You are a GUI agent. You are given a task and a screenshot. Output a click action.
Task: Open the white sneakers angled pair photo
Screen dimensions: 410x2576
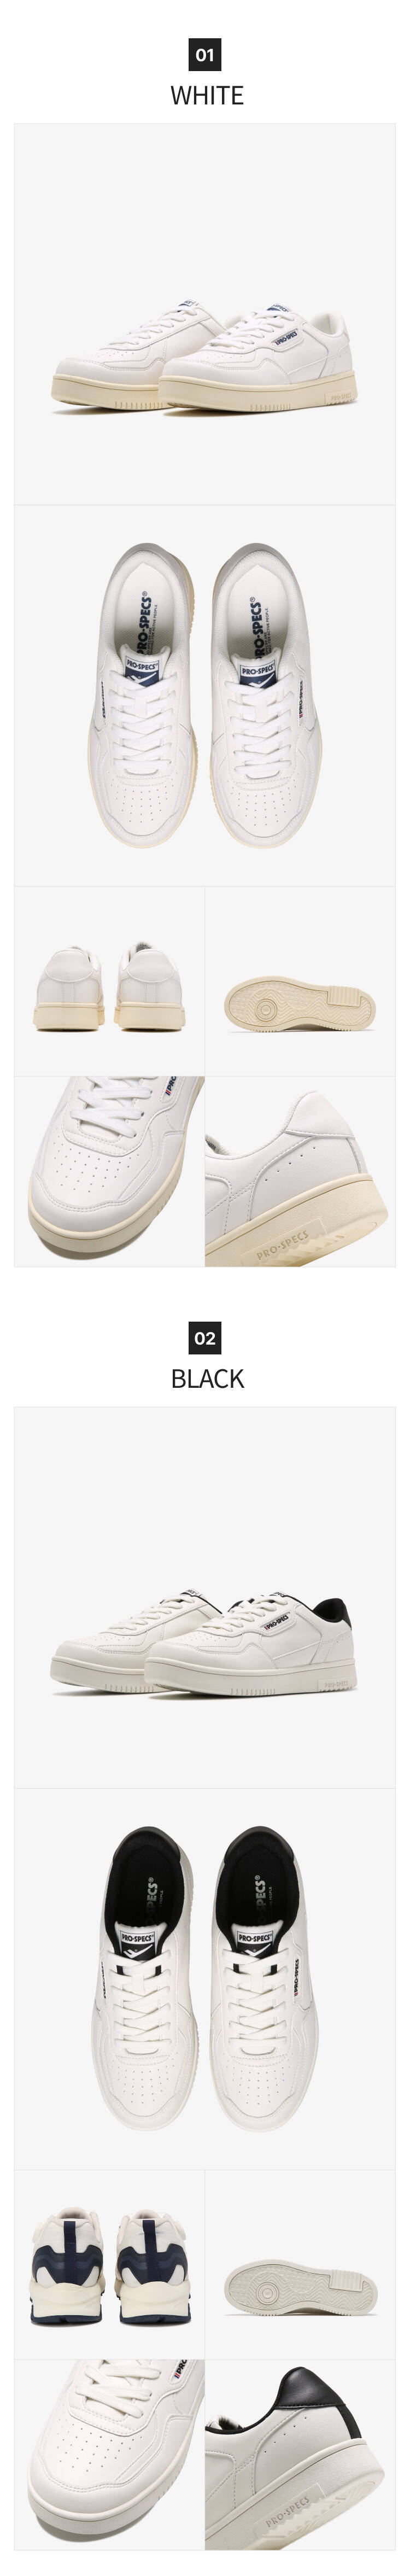pyautogui.click(x=205, y=313)
